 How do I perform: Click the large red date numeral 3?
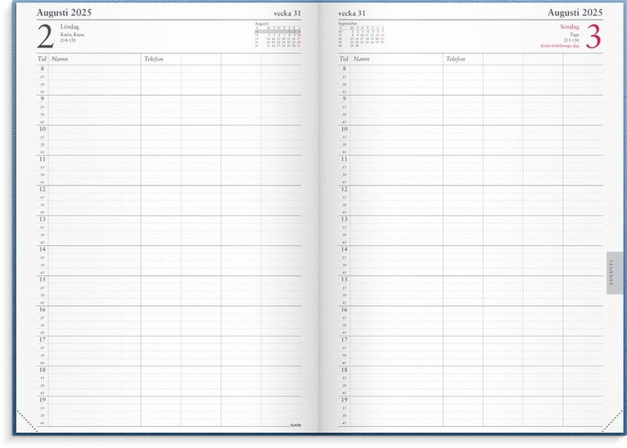coord(593,37)
